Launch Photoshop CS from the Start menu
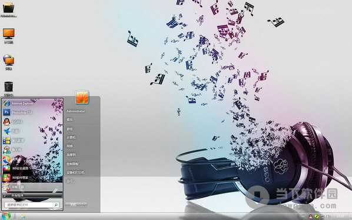 [32, 112]
